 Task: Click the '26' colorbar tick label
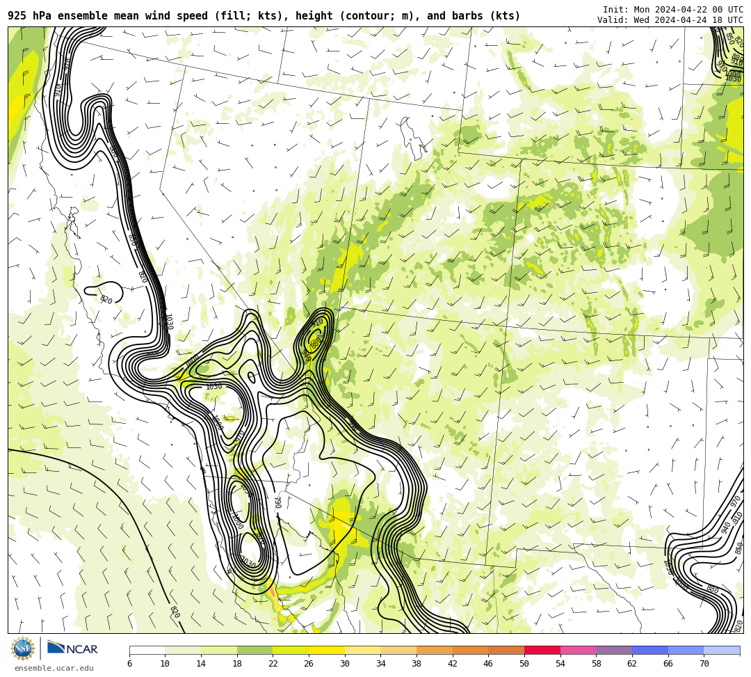tap(309, 664)
